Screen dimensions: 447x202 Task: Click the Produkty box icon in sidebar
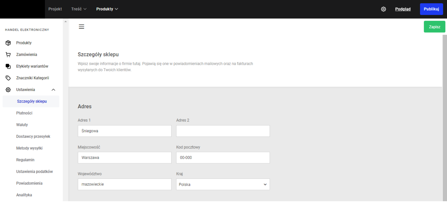coord(8,43)
